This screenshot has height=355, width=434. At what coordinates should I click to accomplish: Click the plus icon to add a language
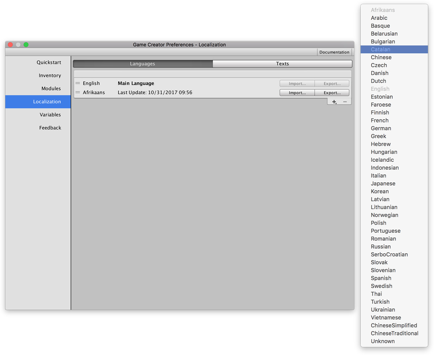[x=335, y=102]
